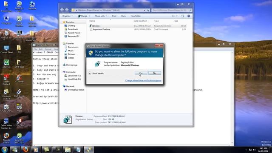Sort files by the Name column

[92, 21]
